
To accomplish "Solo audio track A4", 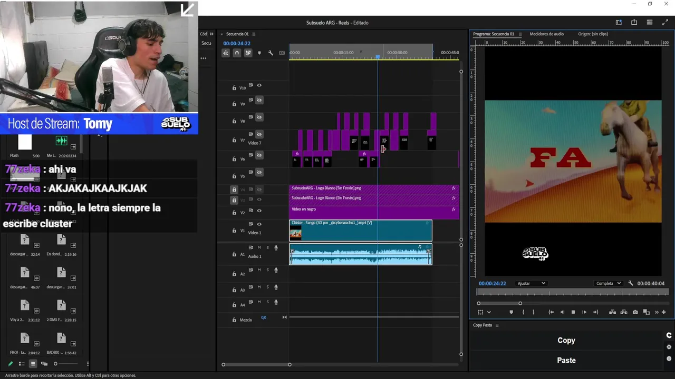I will click(267, 302).
